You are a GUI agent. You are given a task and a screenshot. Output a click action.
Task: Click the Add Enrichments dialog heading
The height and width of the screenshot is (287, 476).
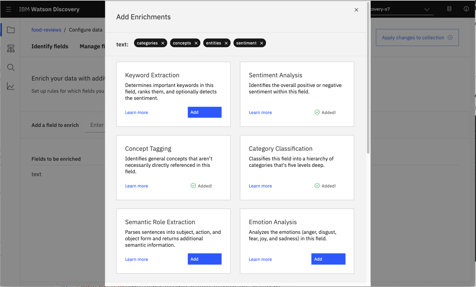144,17
